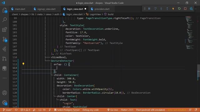Viewport: 200px width, 112px height.
Task: Click Select Postgres Server in status bar
Action: click(x=67, y=110)
